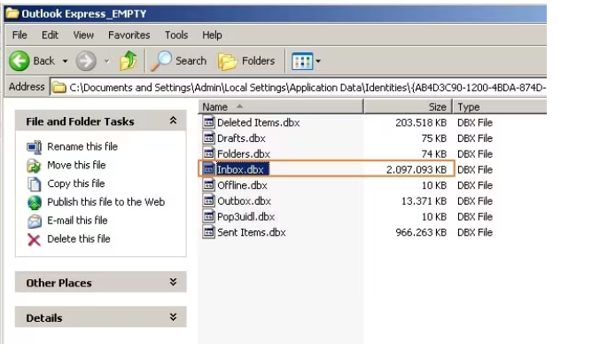Click the E-mail envelope icon
The width and height of the screenshot is (615, 359).
(35, 221)
